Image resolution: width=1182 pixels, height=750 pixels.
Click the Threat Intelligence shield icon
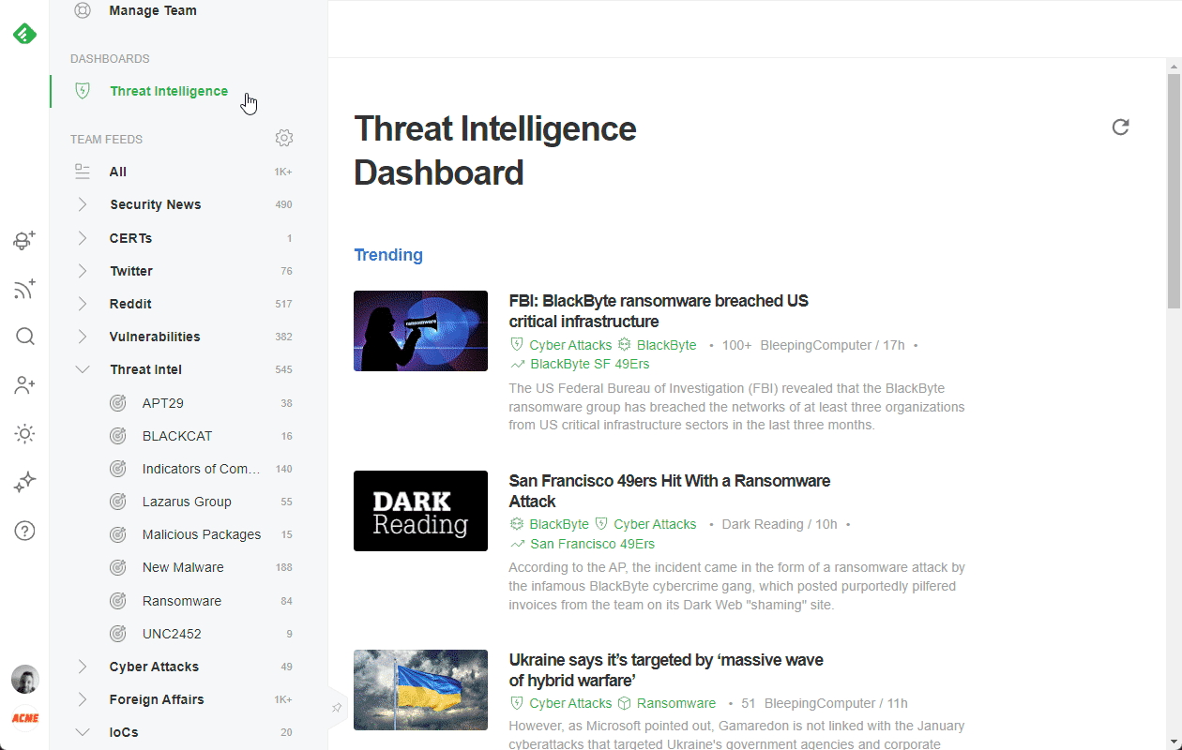pos(83,91)
